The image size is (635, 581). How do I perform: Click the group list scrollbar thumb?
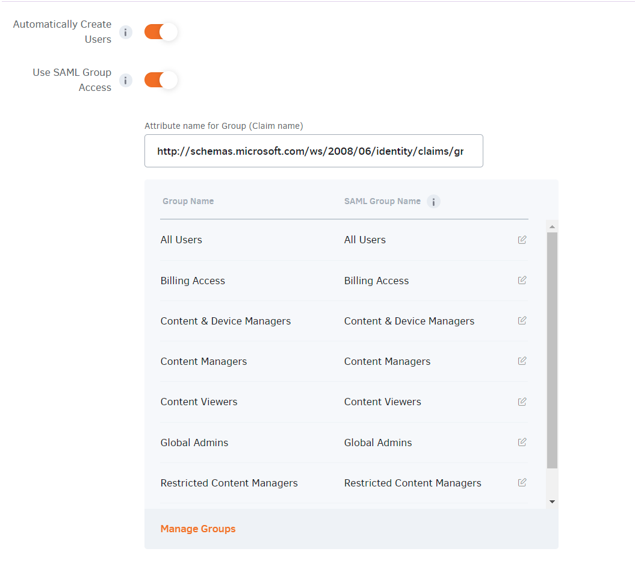click(x=552, y=349)
